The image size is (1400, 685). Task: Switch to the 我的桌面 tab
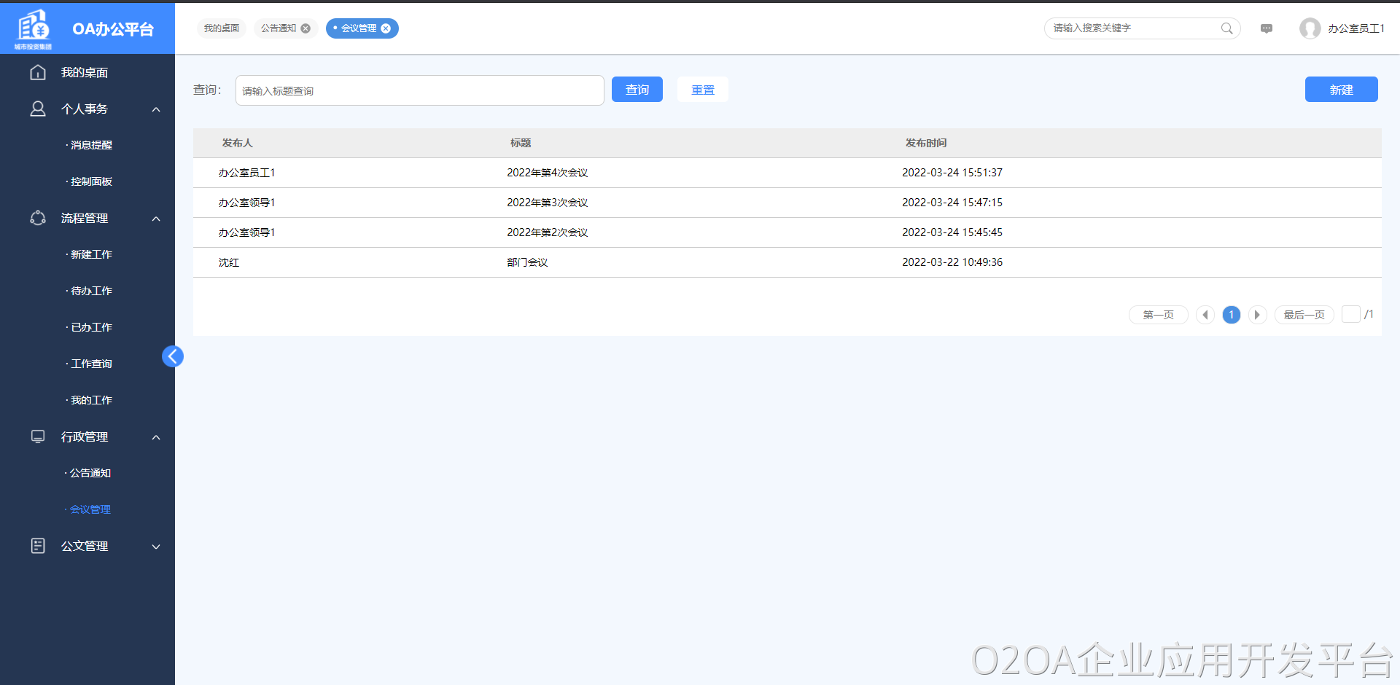221,28
